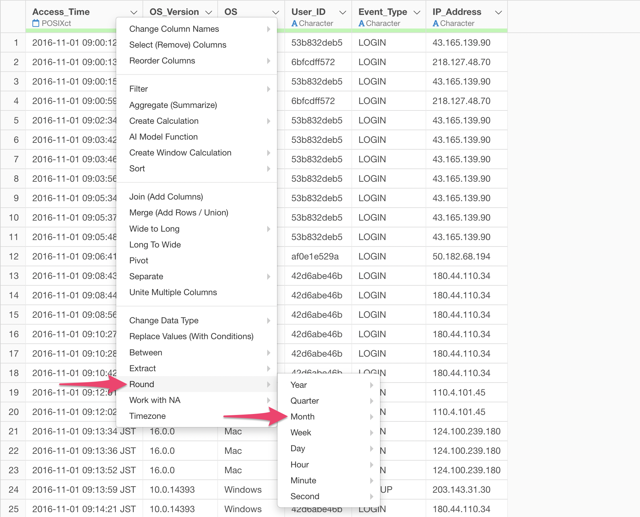Viewport: 640px width, 517px height.
Task: Select Hour rounding option
Action: point(300,465)
